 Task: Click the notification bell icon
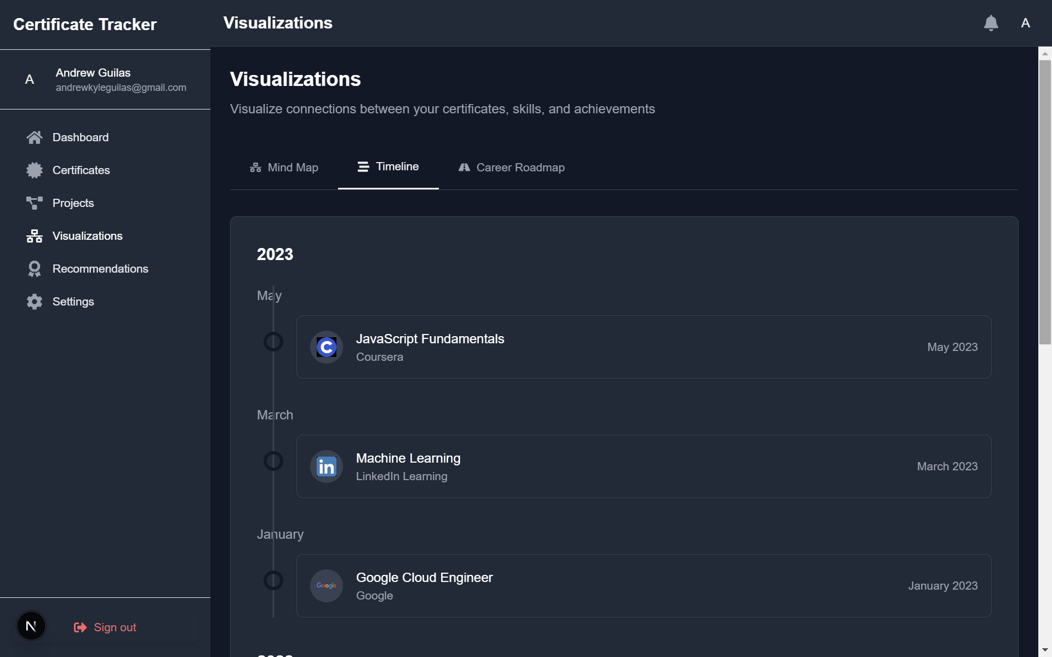coord(991,23)
